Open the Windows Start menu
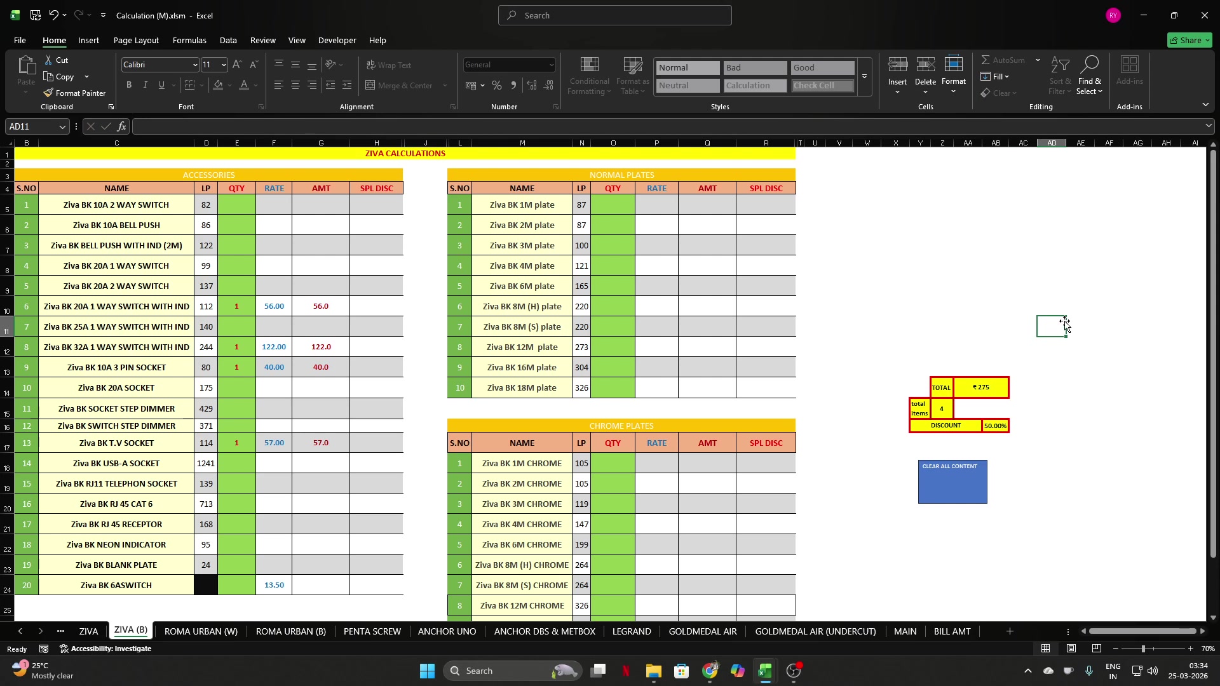The width and height of the screenshot is (1220, 686). tap(427, 671)
